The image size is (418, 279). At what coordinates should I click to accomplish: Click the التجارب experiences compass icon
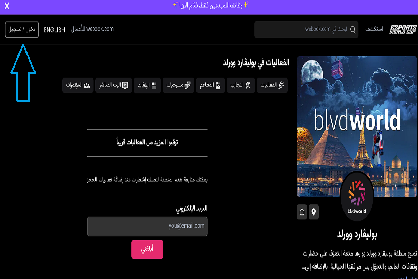[248, 85]
